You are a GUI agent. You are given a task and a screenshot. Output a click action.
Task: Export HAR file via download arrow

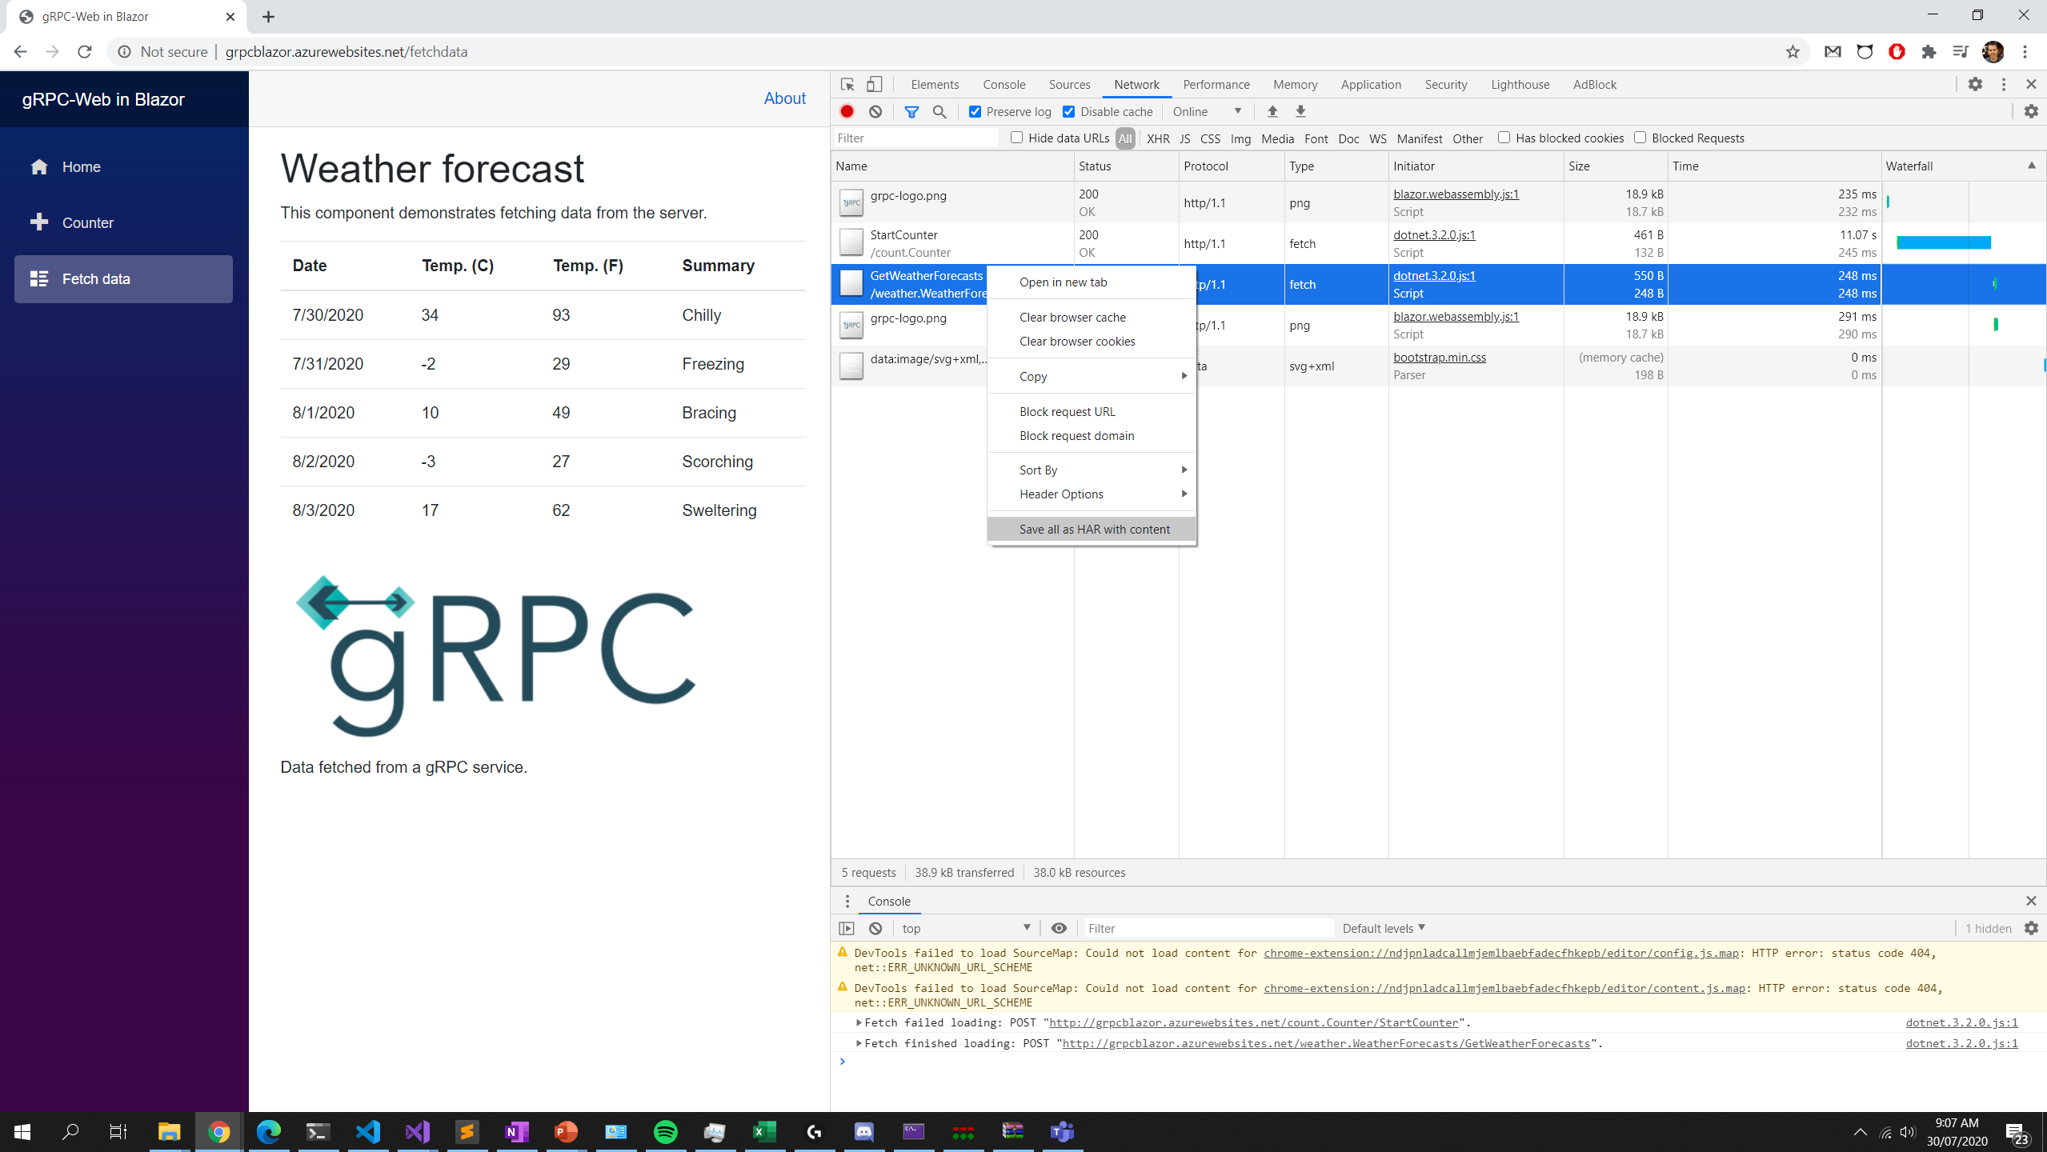click(1300, 111)
